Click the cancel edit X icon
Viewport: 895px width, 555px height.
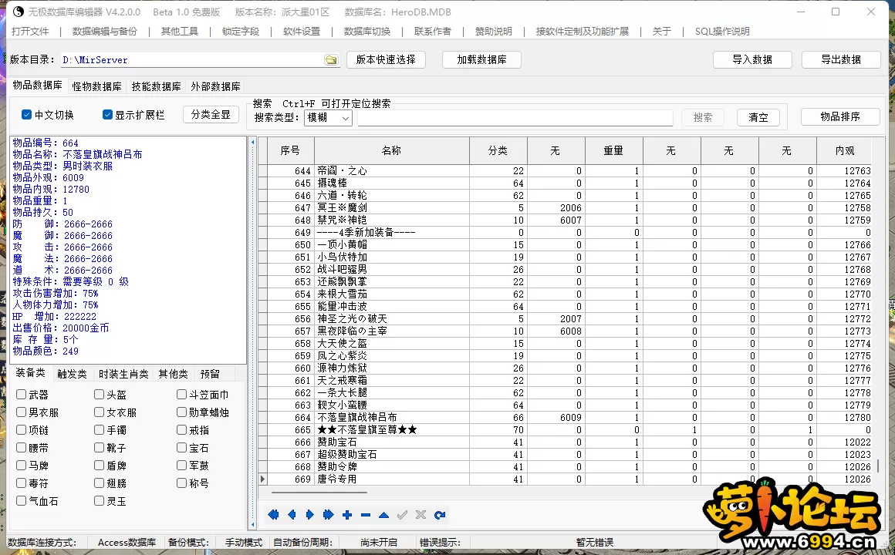point(420,515)
